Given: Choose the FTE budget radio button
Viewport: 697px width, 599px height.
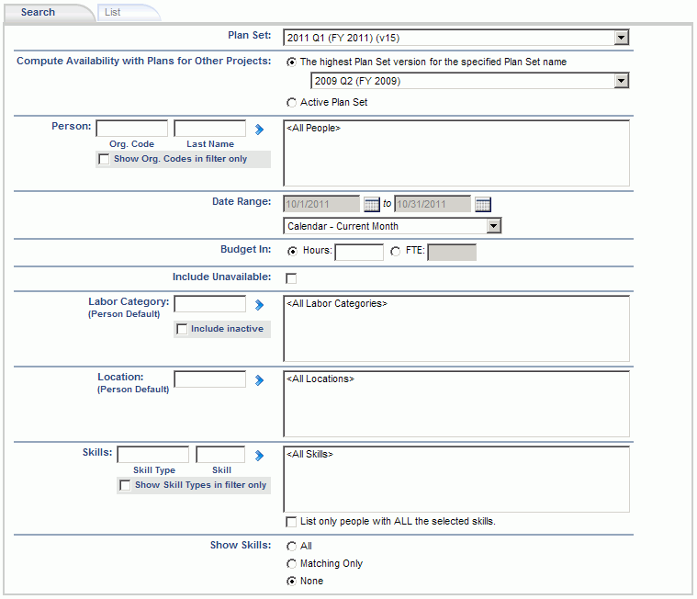Looking at the screenshot, I should point(395,251).
